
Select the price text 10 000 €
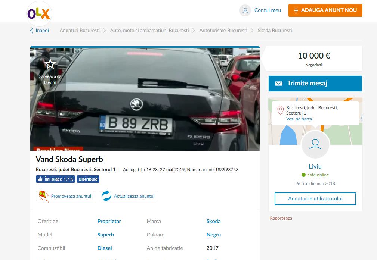coord(314,56)
